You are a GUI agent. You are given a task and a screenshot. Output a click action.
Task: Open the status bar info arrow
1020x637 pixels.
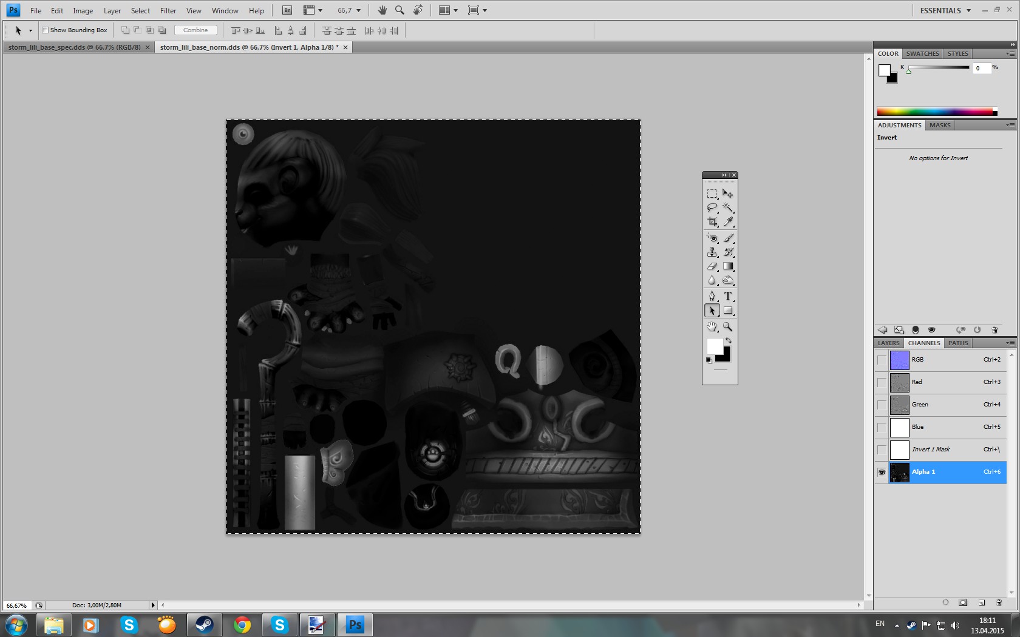(x=153, y=605)
